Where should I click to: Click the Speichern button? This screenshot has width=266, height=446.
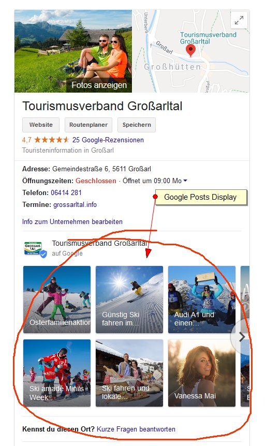coord(137,125)
